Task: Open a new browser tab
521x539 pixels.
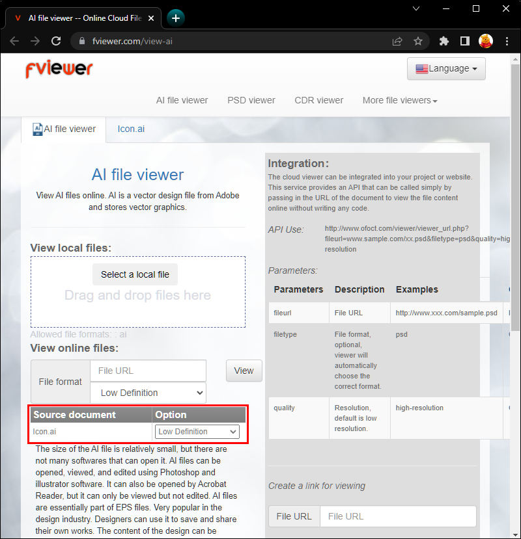Action: pyautogui.click(x=176, y=18)
